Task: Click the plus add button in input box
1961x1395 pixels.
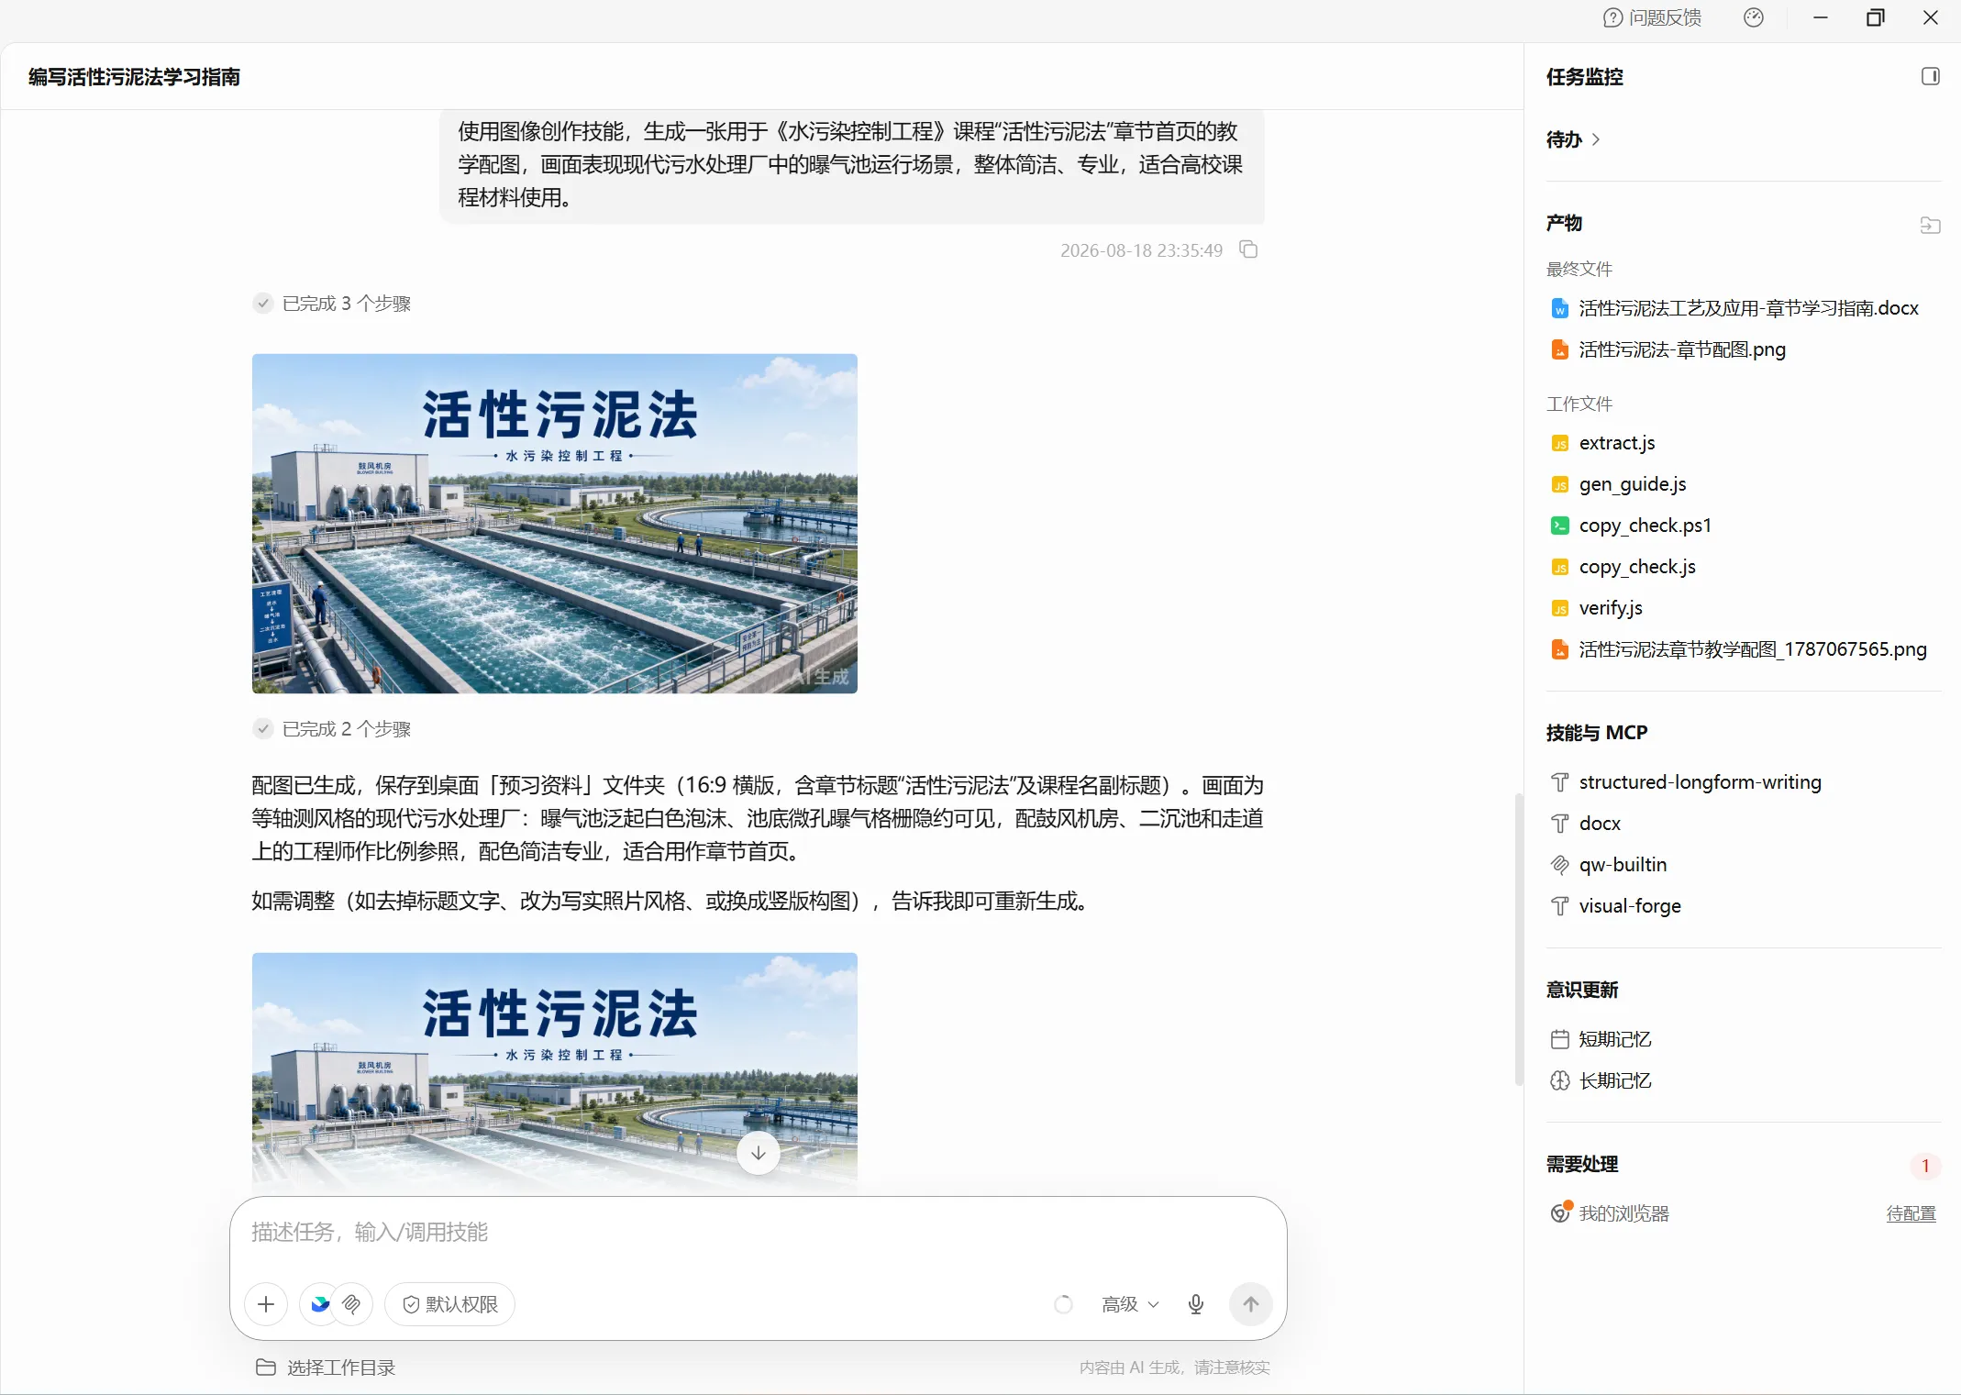Action: tap(266, 1304)
